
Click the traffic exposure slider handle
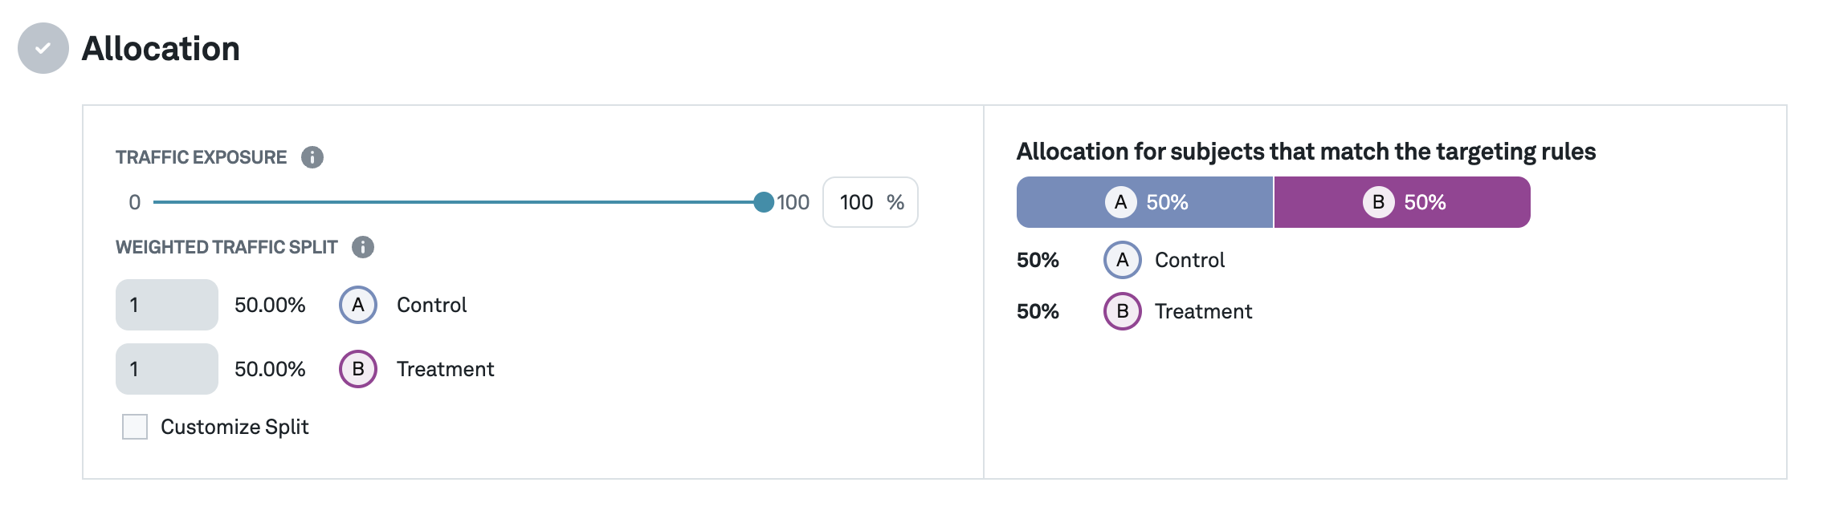765,201
